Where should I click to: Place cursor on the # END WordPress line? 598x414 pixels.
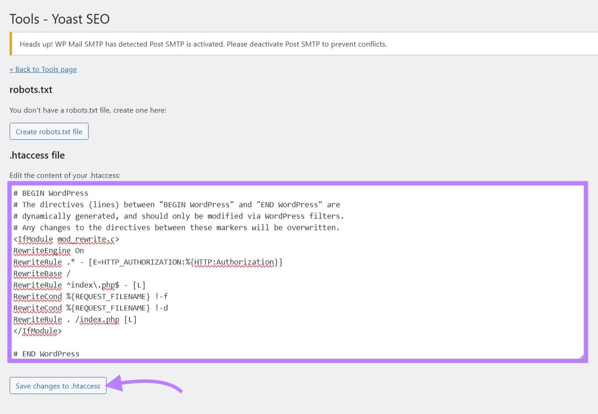click(x=46, y=353)
